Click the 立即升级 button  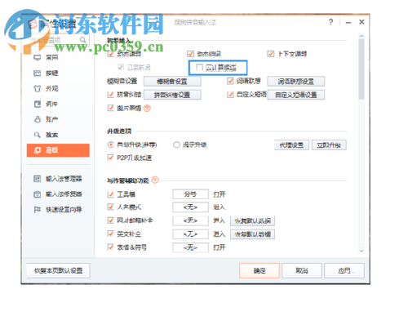point(329,145)
